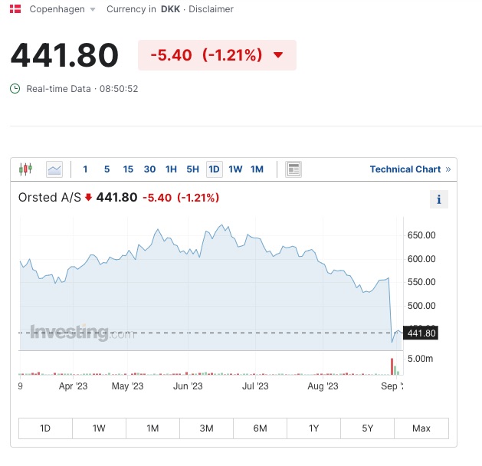Select the area chart type icon

point(54,169)
